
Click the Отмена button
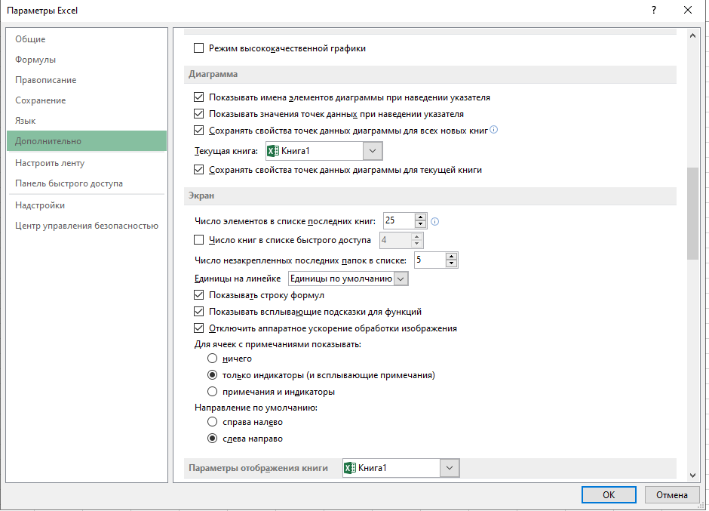(x=672, y=494)
